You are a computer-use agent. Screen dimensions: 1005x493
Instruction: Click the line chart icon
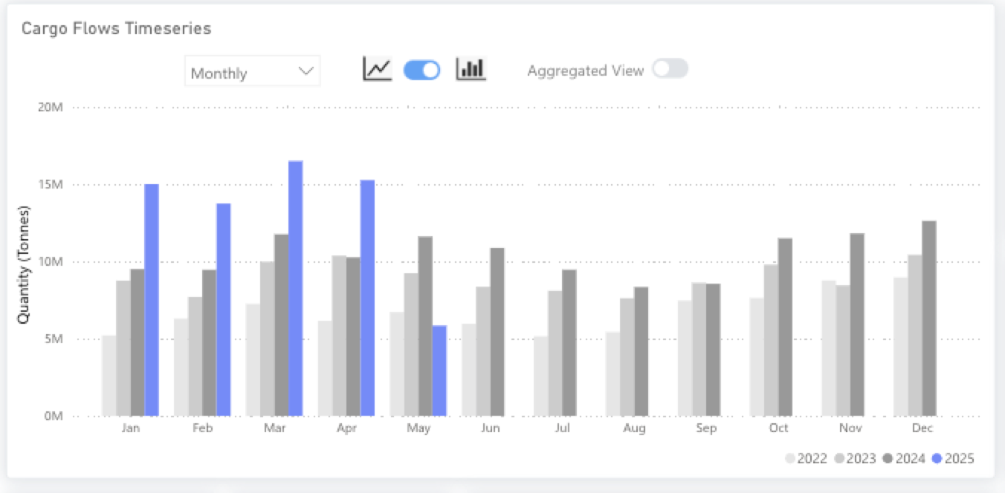pyautogui.click(x=377, y=69)
